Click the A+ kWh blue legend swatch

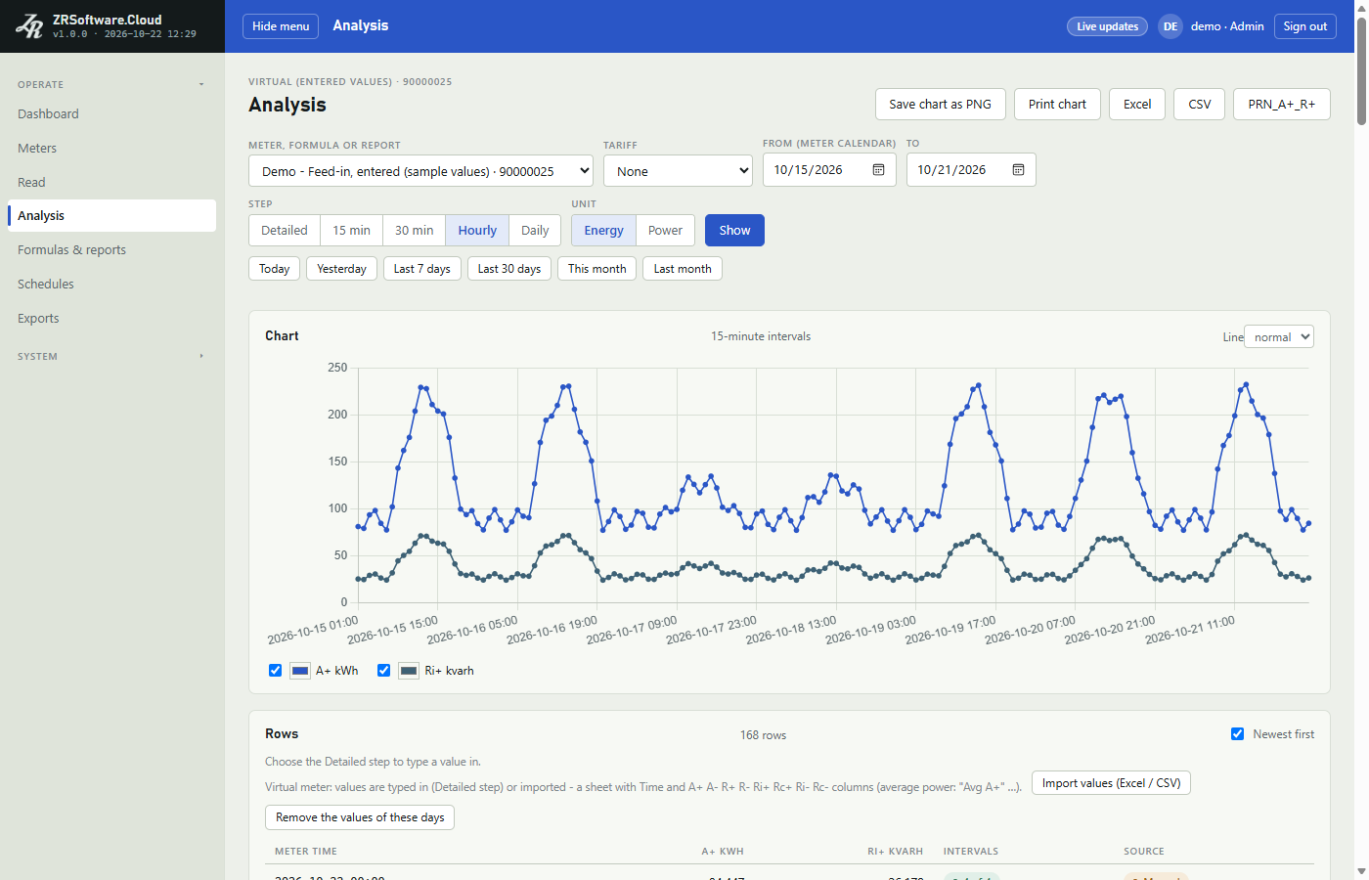click(x=300, y=671)
